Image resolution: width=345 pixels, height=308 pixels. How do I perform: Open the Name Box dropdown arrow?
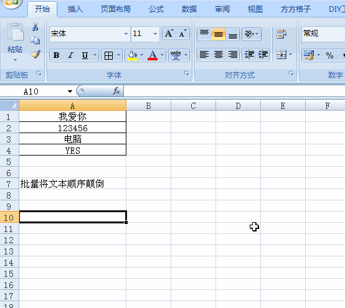click(70, 91)
